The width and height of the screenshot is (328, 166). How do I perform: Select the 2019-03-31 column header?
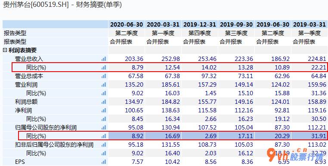(309, 24)
